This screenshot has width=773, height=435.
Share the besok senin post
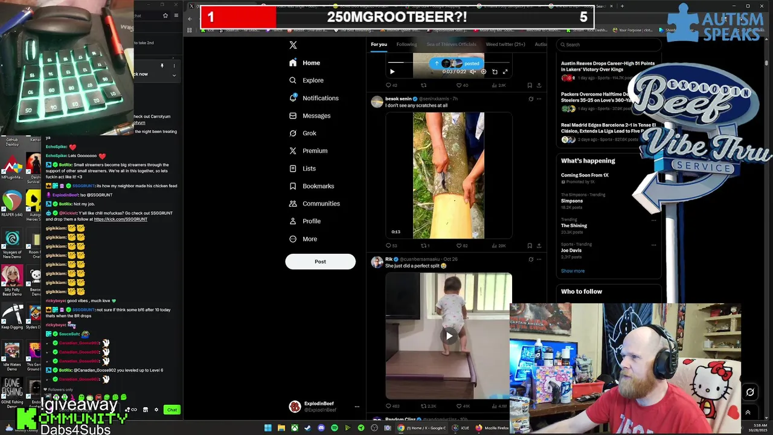coord(539,246)
